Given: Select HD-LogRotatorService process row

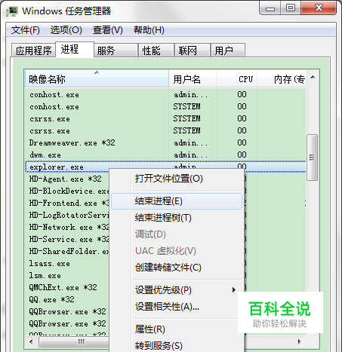Looking at the screenshot, I should click(67, 216).
